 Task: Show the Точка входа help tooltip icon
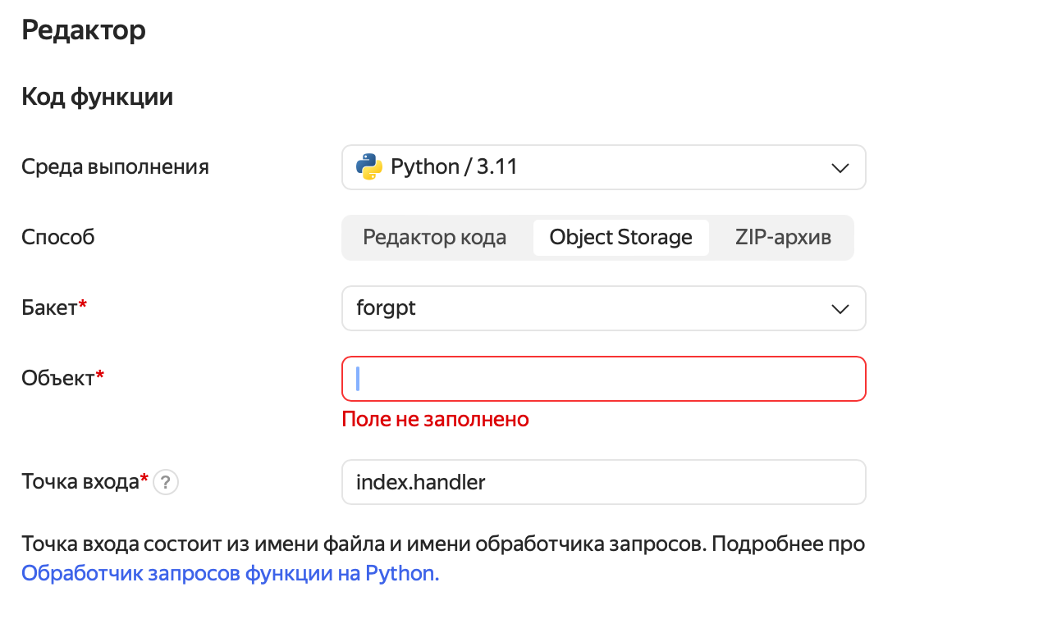point(167,482)
